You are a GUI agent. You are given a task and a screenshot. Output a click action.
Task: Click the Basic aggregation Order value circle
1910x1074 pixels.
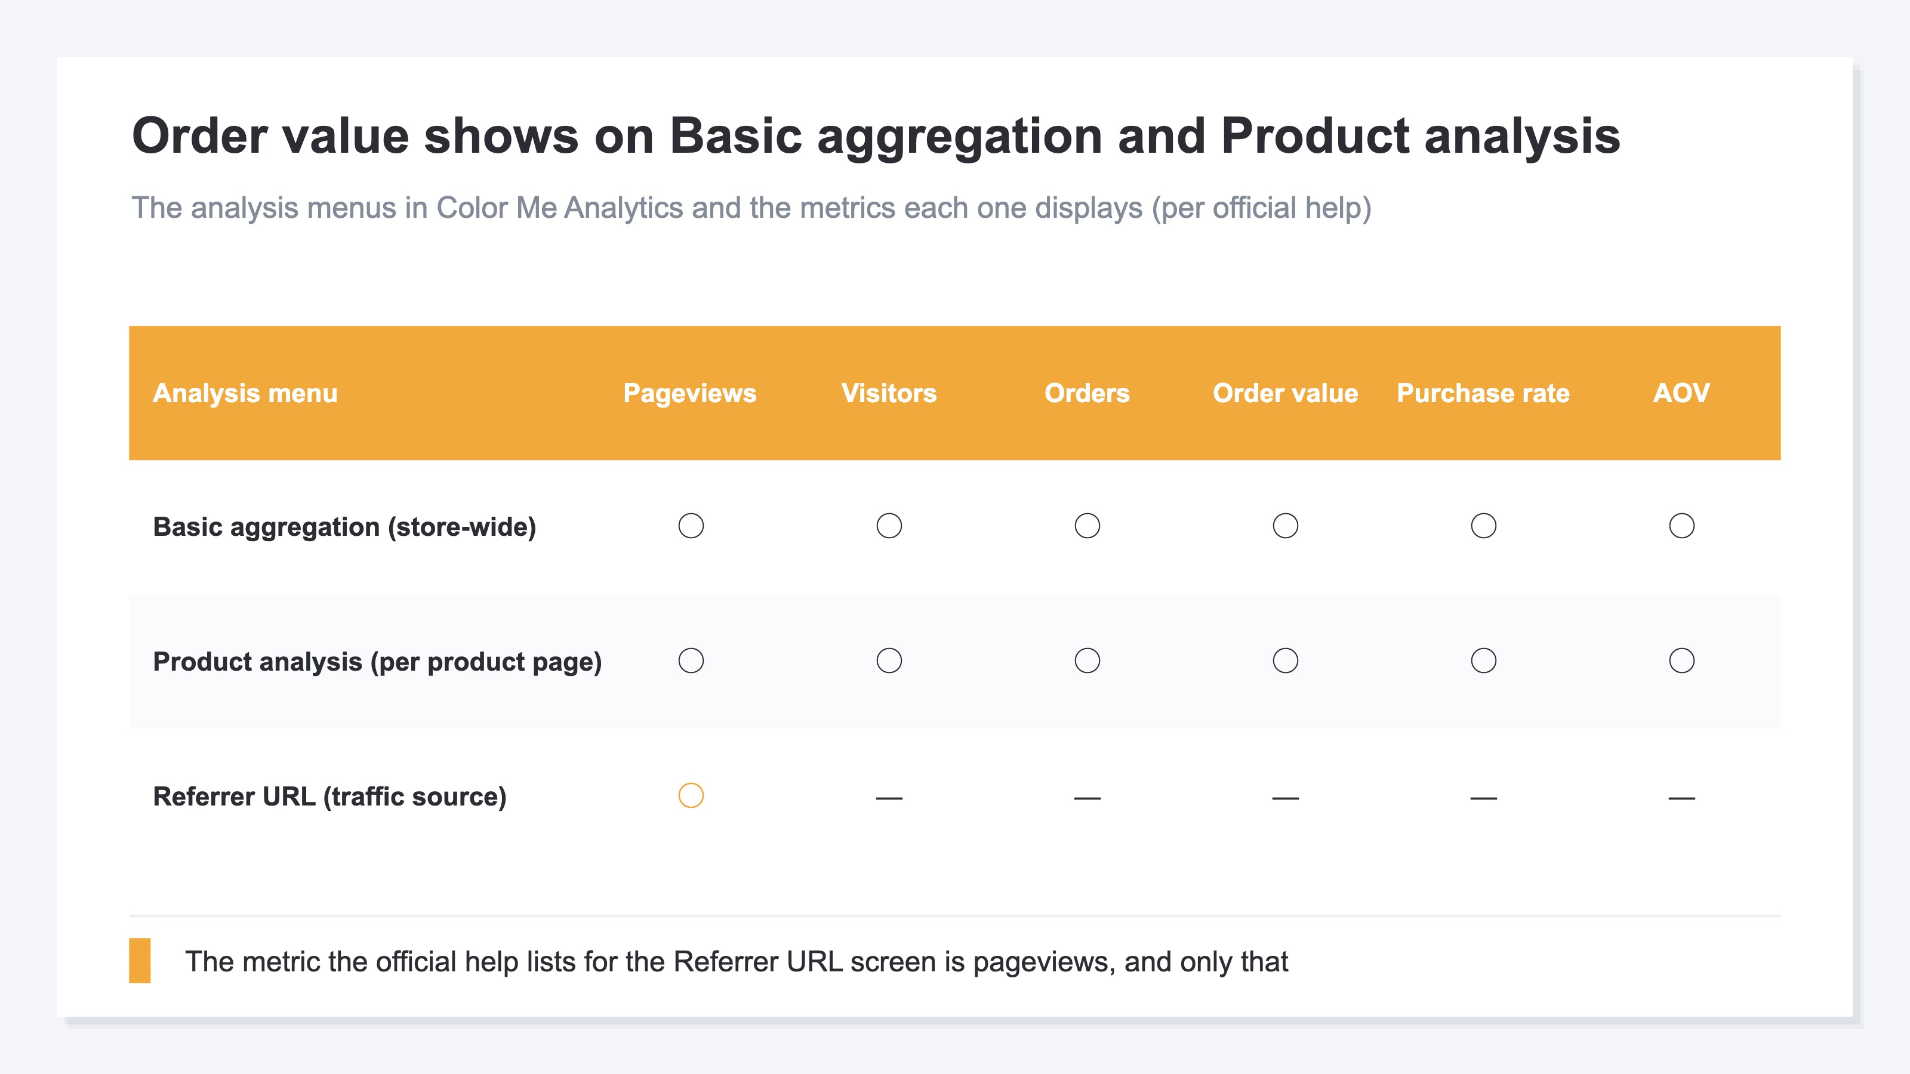click(1285, 526)
